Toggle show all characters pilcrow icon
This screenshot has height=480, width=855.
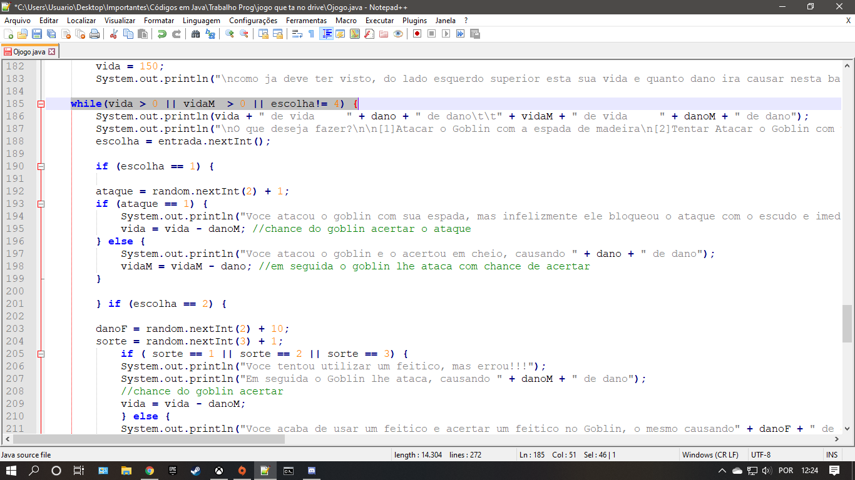click(311, 34)
